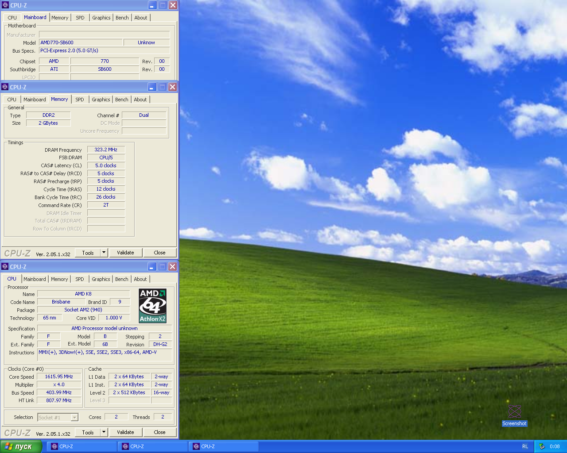Click the Dual channel value field
The width and height of the screenshot is (567, 453).
tap(144, 115)
